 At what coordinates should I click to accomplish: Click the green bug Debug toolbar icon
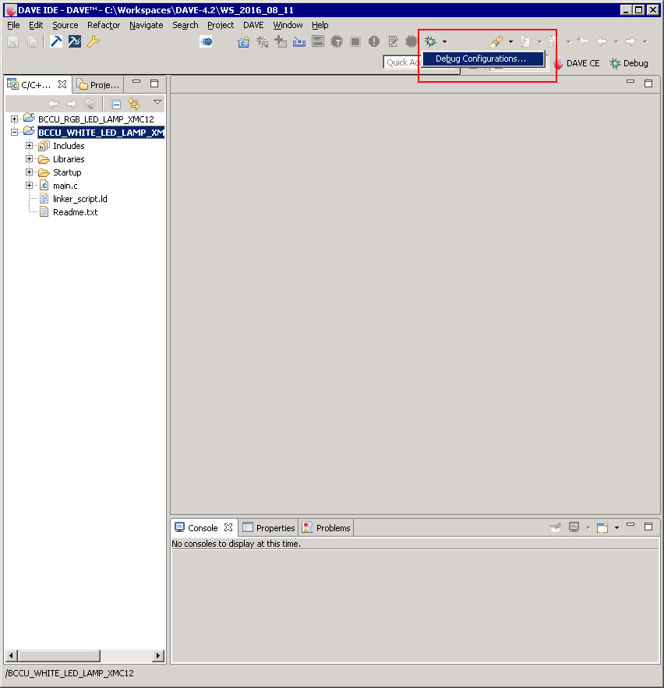click(430, 41)
